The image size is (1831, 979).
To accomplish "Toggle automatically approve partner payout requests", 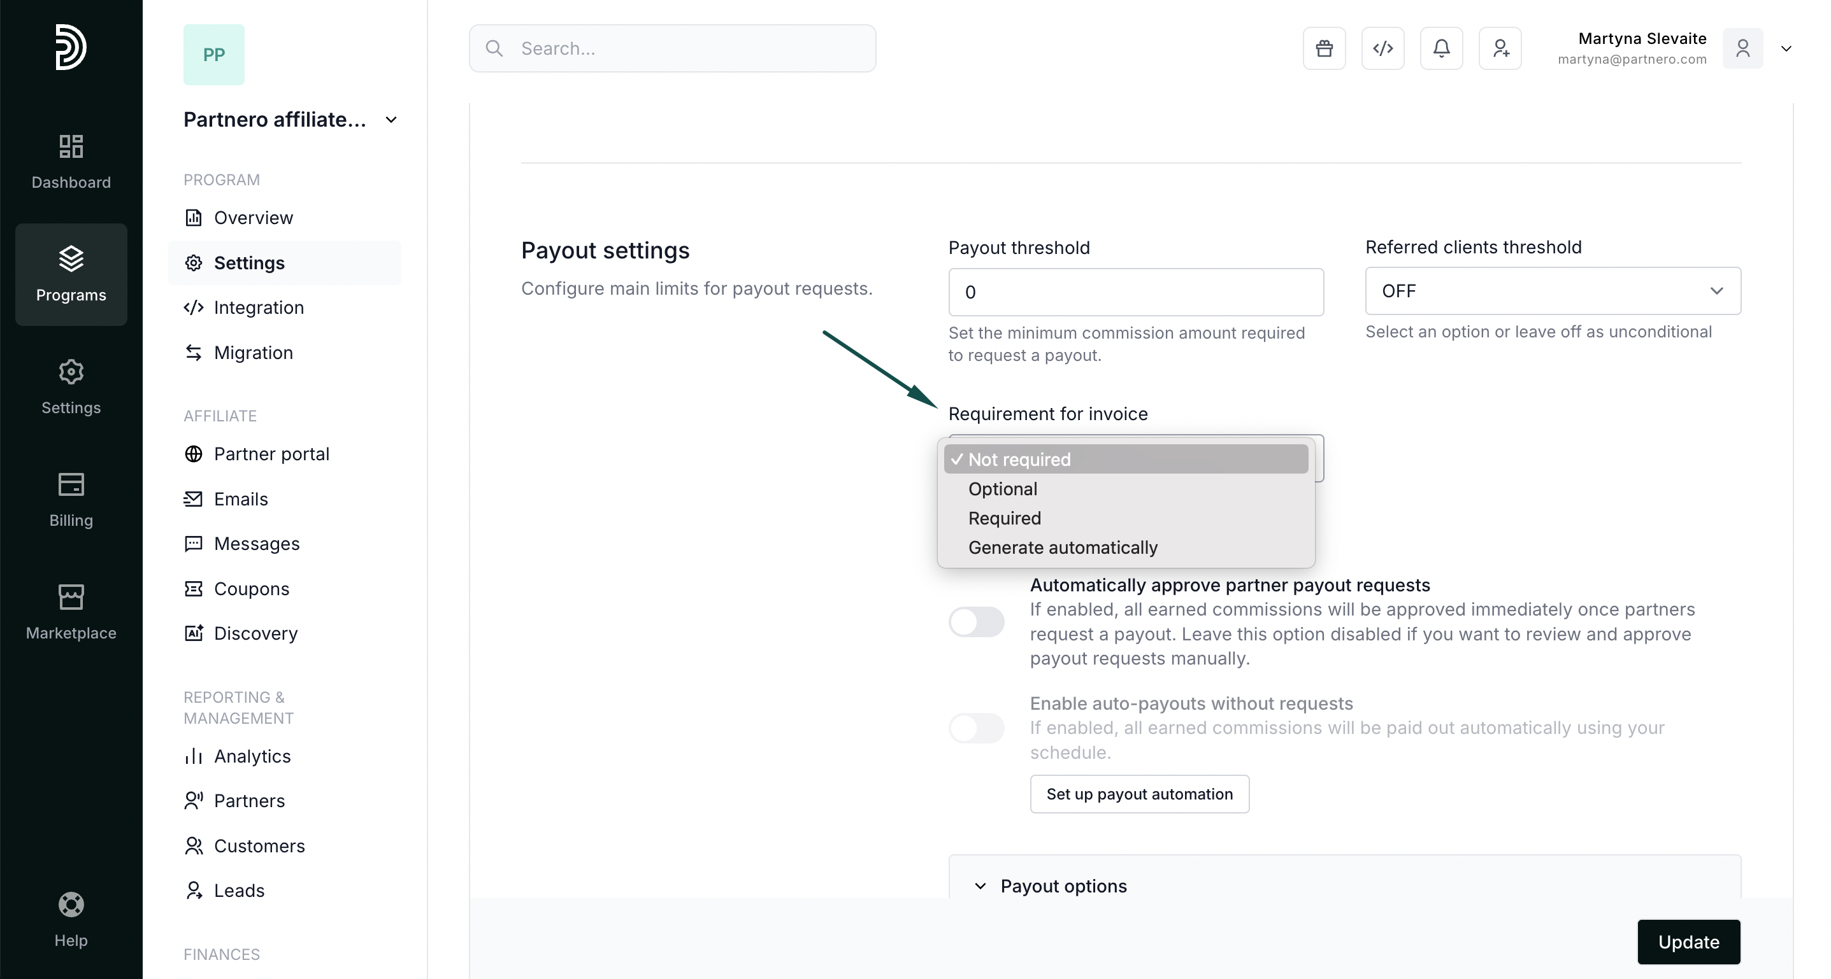I will 976,622.
